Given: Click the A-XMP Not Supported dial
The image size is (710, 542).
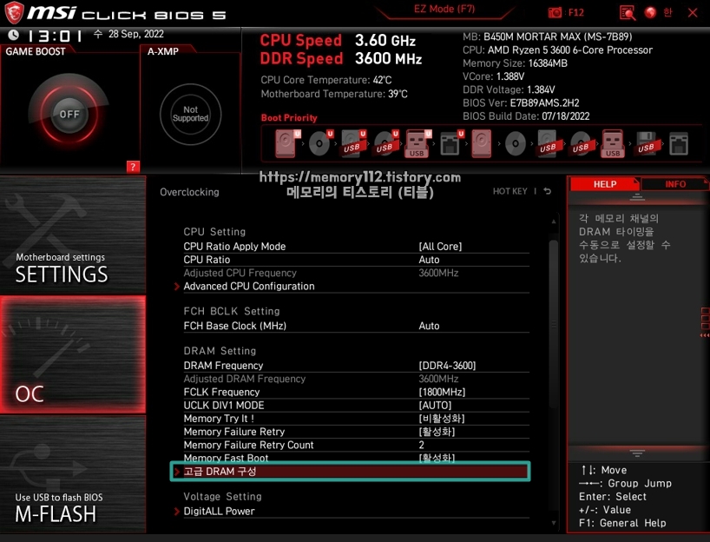Looking at the screenshot, I should coord(191,114).
